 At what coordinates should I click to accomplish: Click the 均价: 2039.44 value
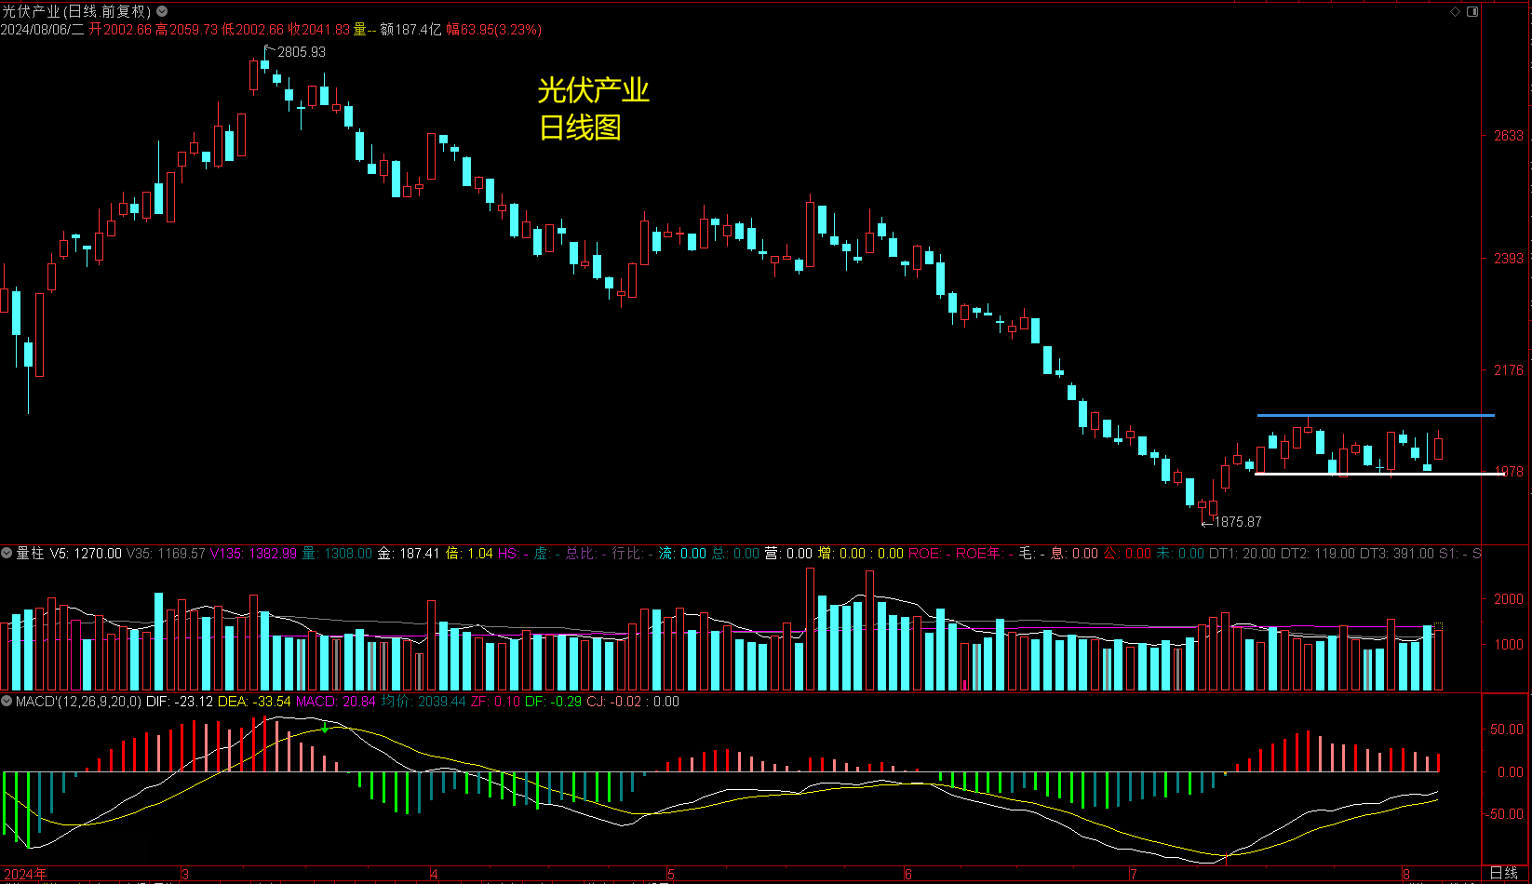(423, 701)
